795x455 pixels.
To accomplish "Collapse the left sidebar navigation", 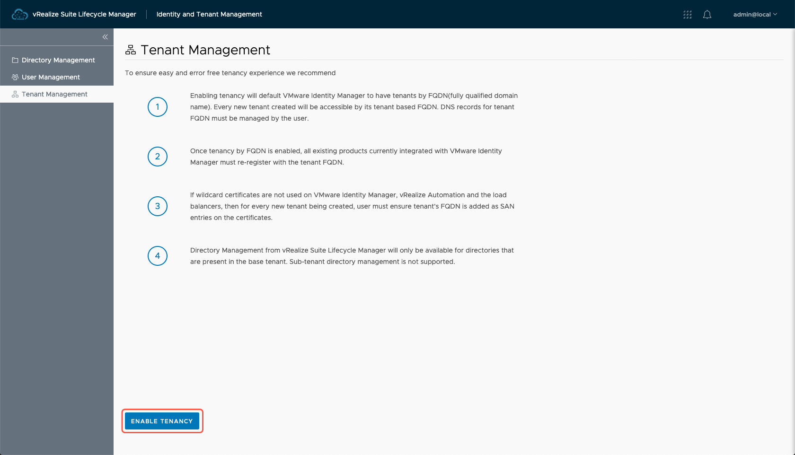I will click(x=105, y=37).
